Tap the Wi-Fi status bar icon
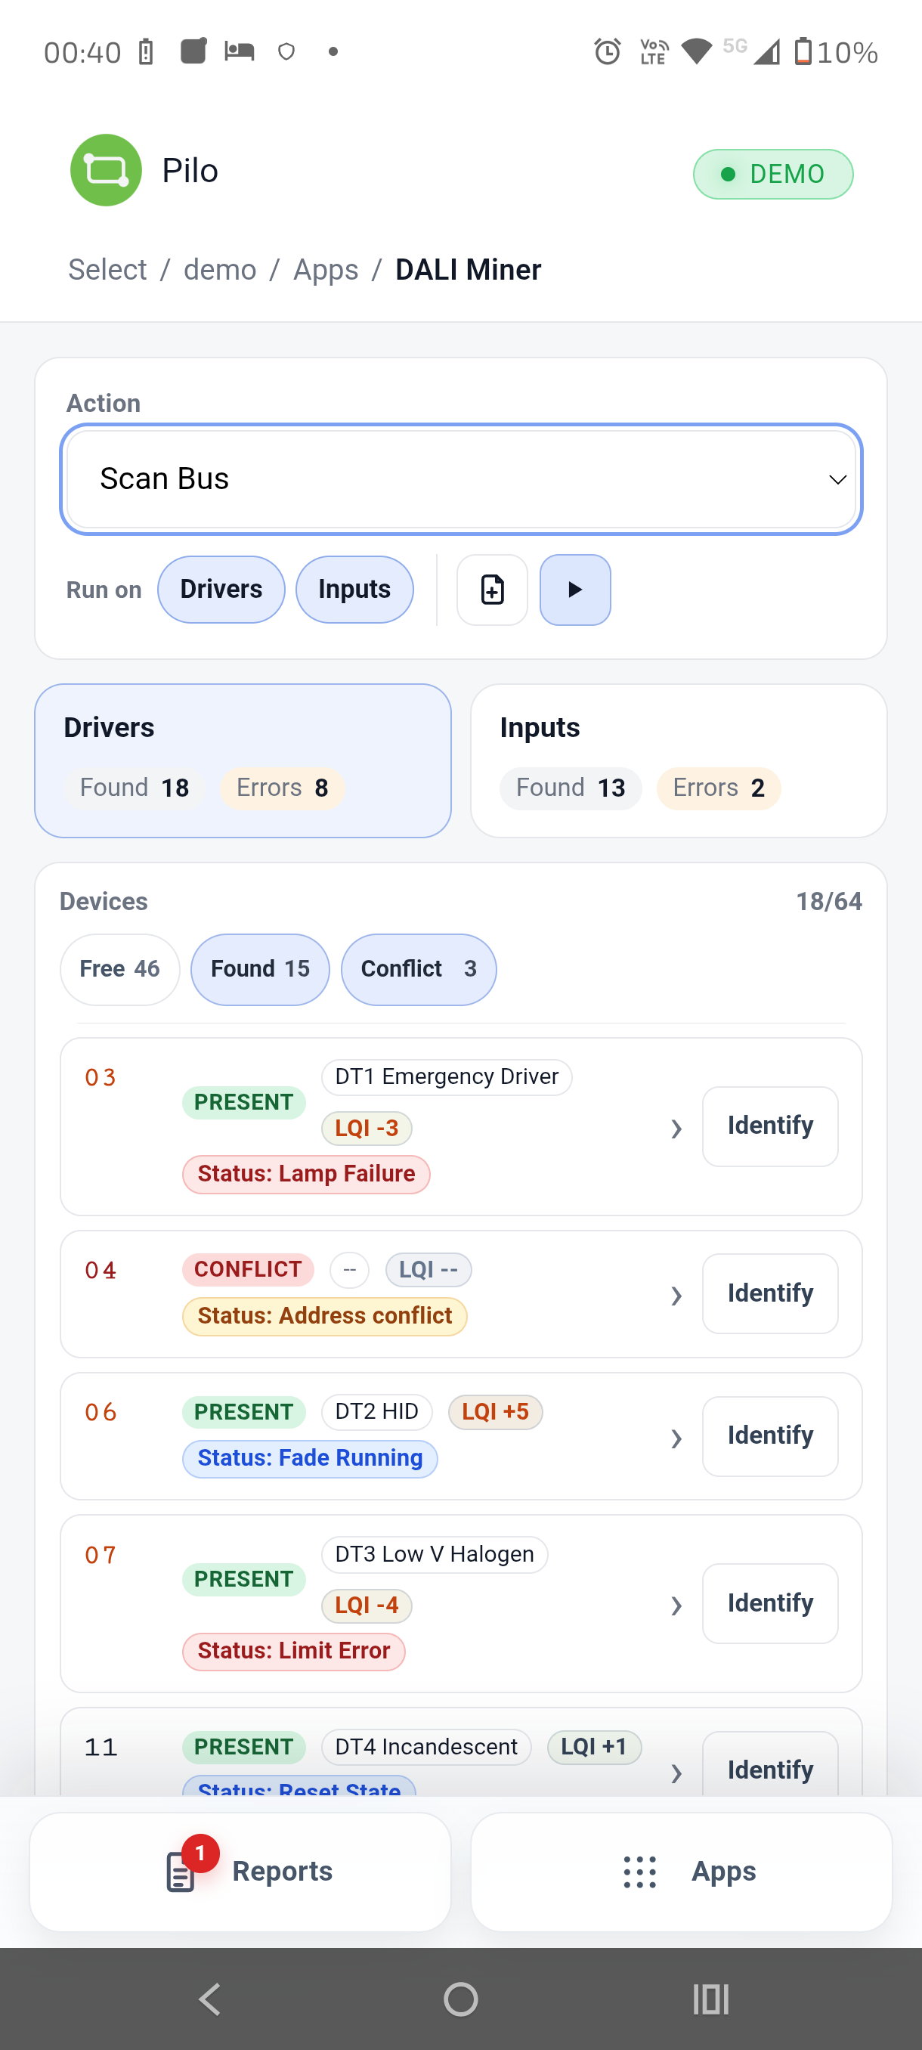 point(697,51)
